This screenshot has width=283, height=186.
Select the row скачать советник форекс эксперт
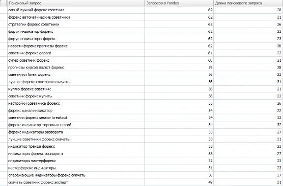[141, 182]
